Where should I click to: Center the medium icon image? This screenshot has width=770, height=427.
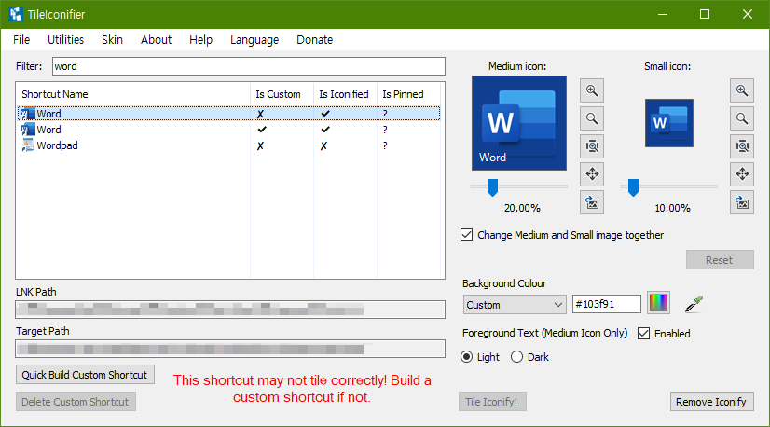click(592, 174)
